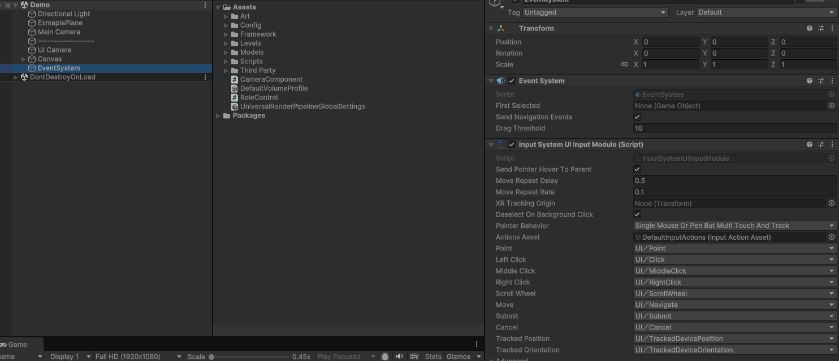
Task: Click the Transform component axes icon
Action: (501, 28)
